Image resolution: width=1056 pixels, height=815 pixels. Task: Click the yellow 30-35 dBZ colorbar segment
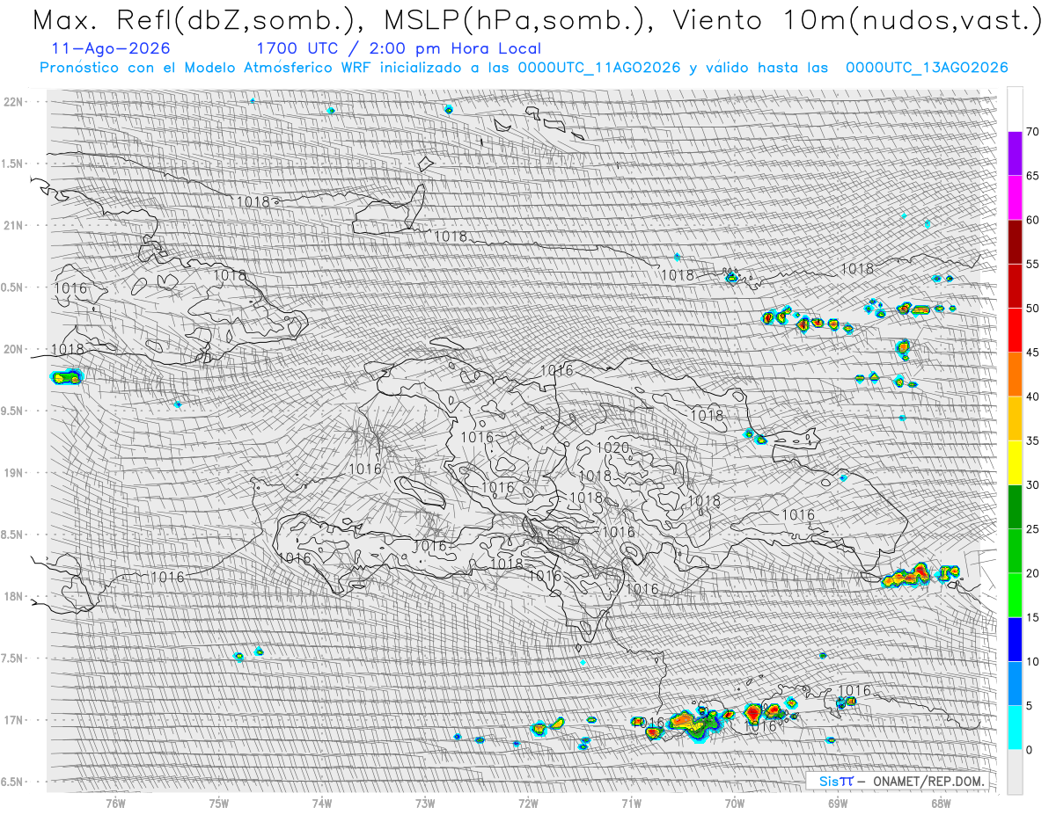pos(1015,462)
